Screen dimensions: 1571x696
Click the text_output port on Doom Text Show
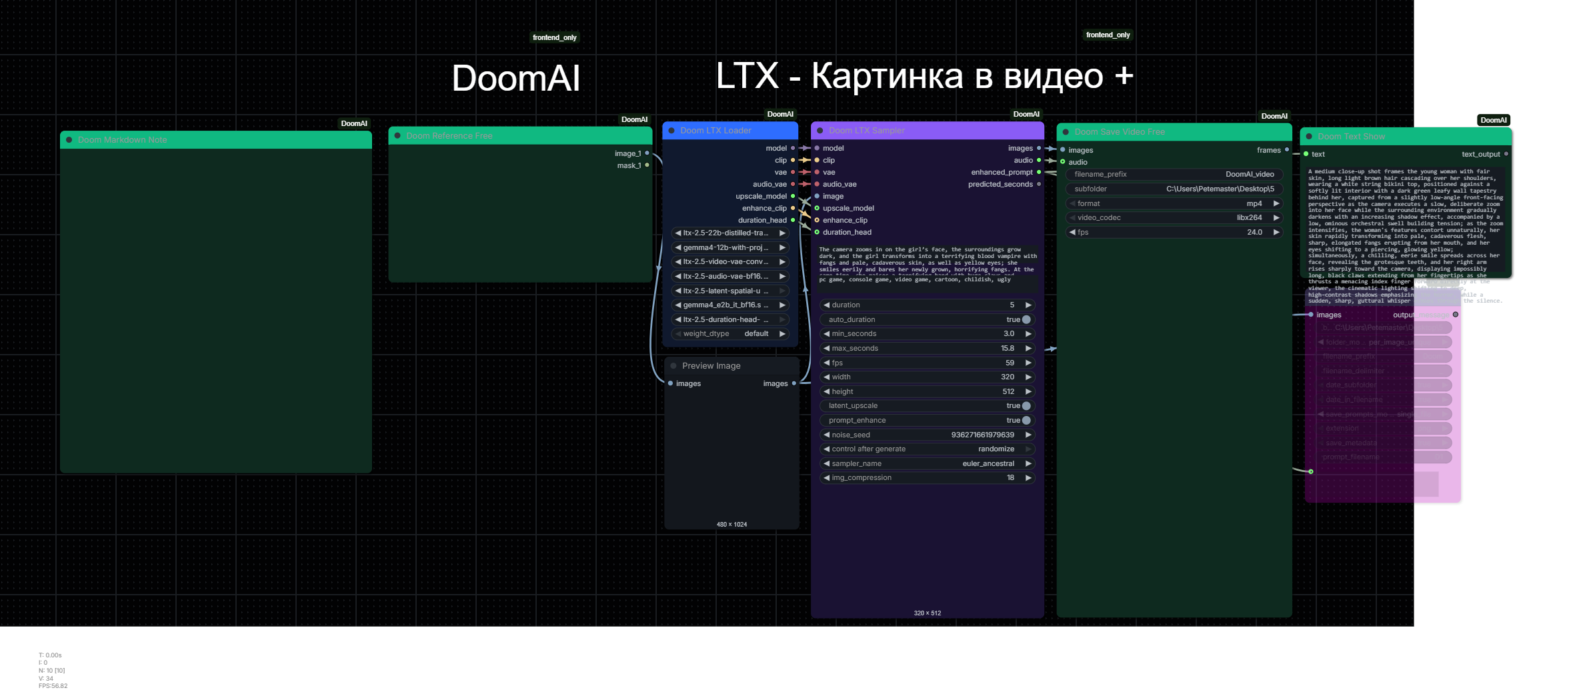click(1506, 154)
